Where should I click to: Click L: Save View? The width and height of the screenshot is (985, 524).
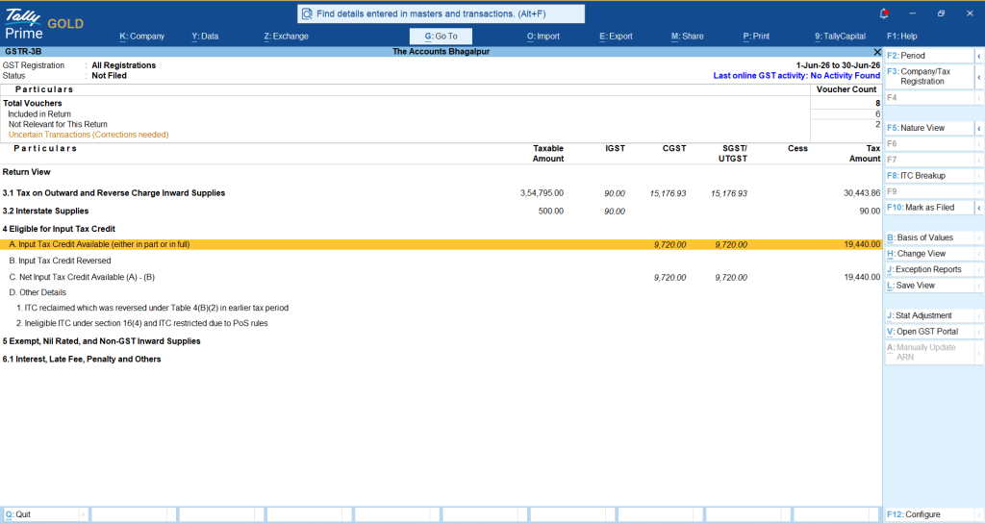tap(929, 286)
